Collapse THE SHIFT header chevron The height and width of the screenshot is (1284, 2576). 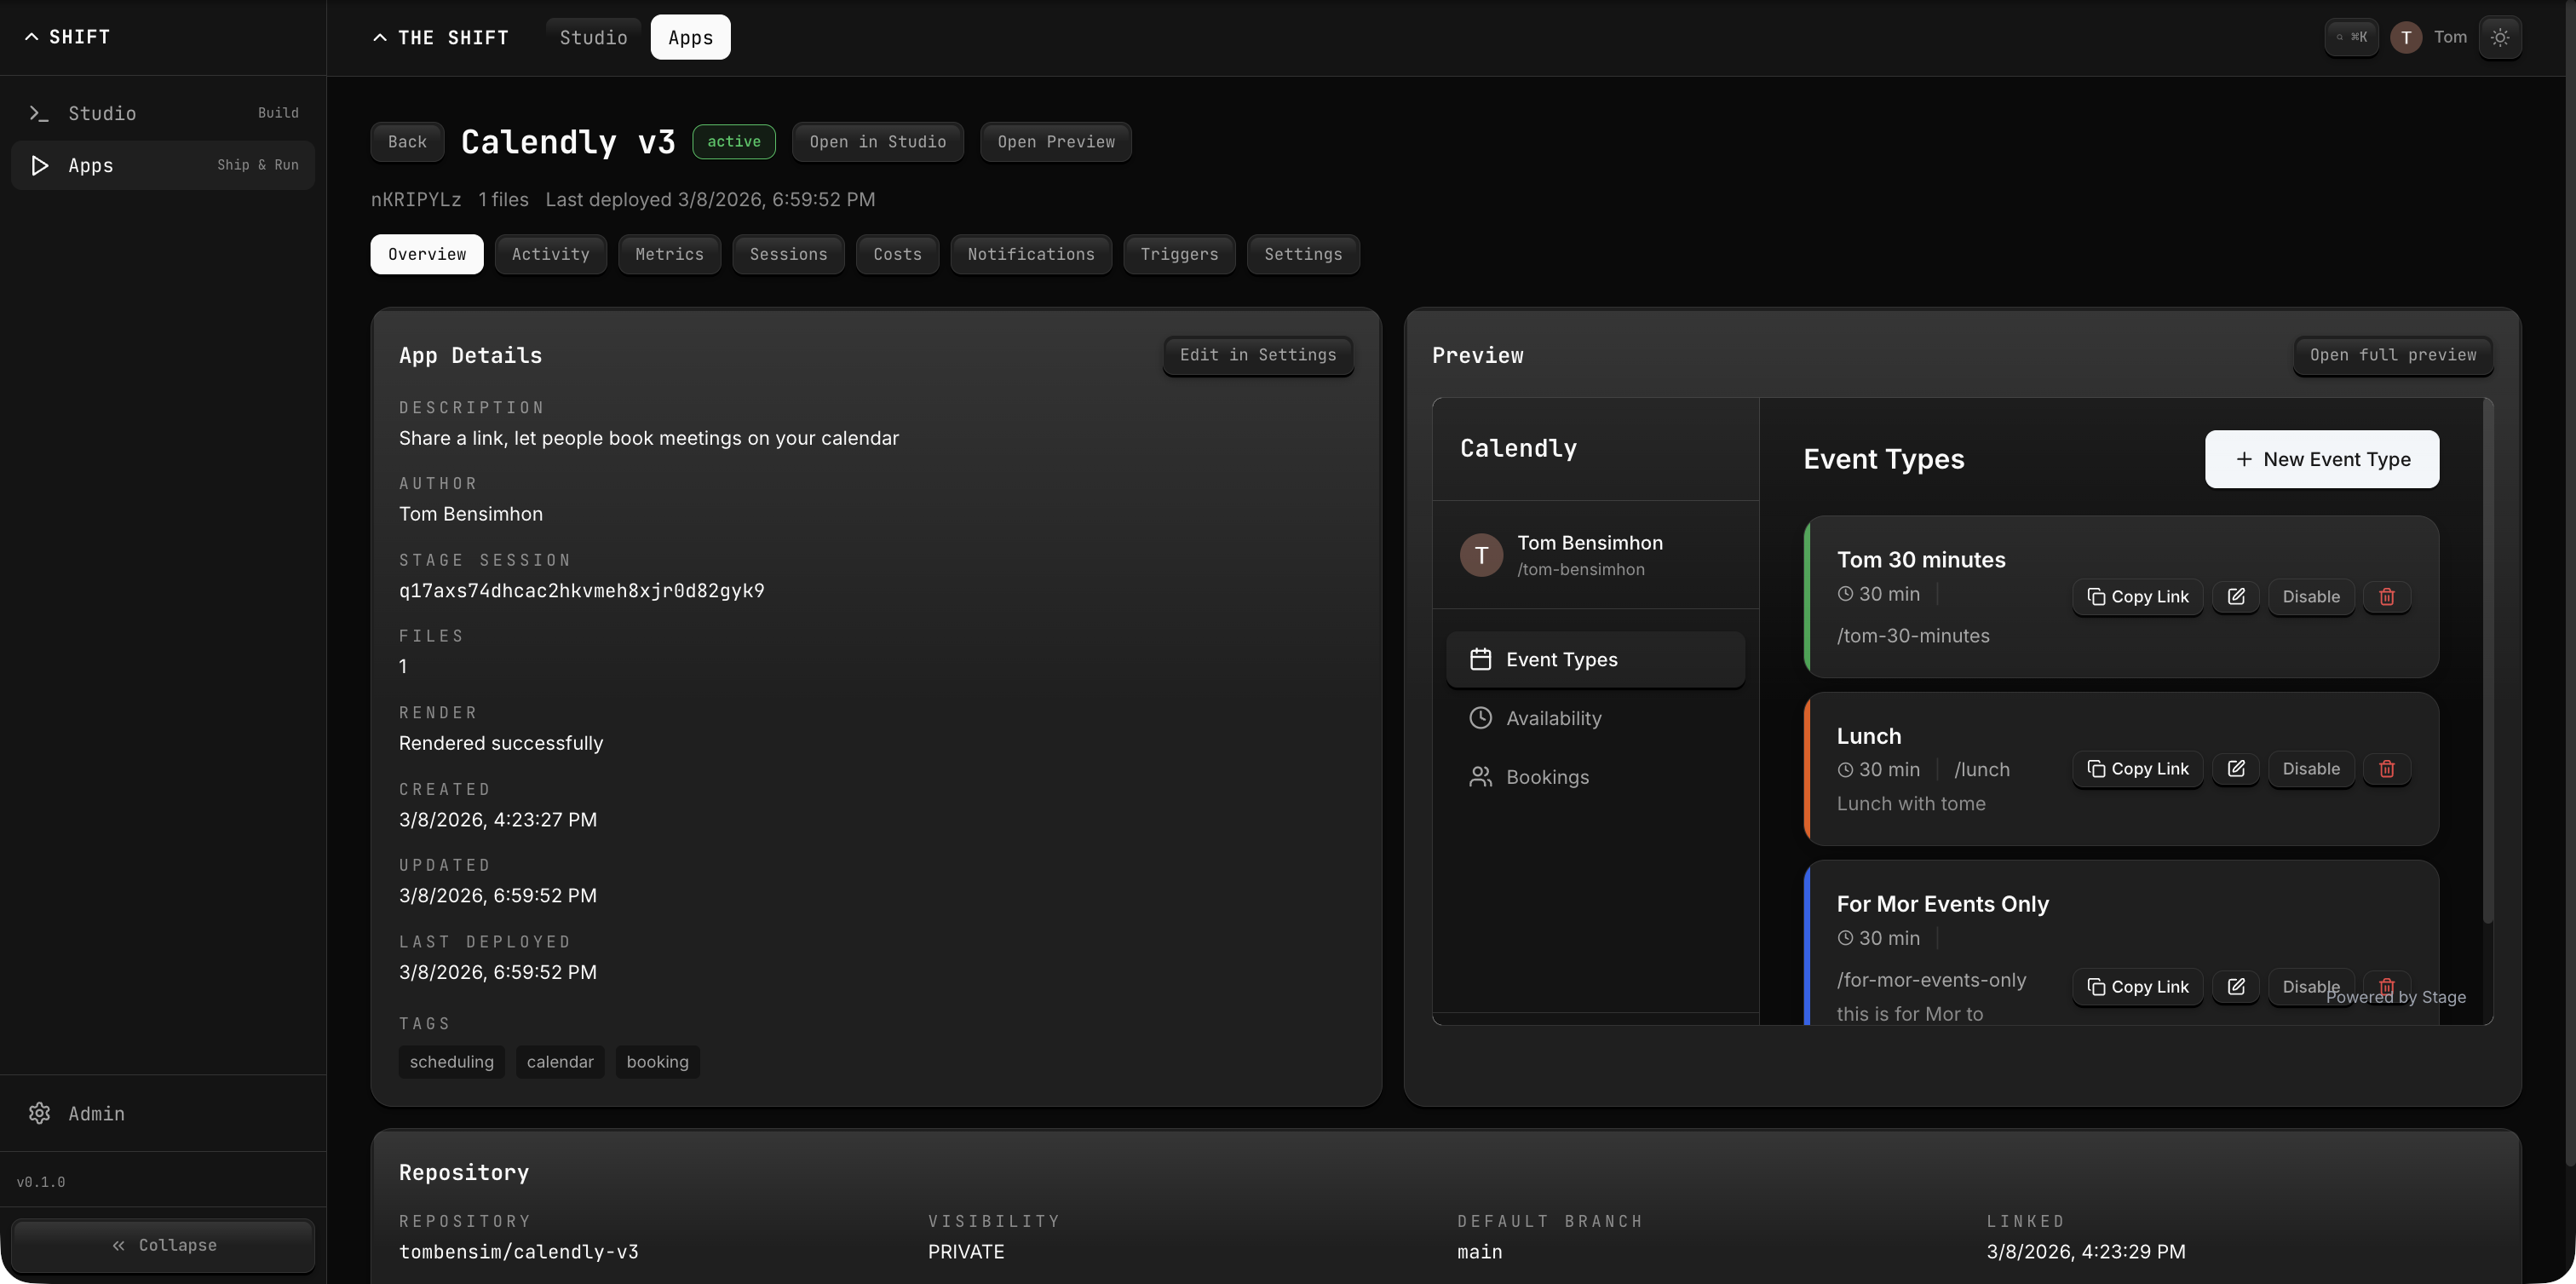tap(379, 37)
